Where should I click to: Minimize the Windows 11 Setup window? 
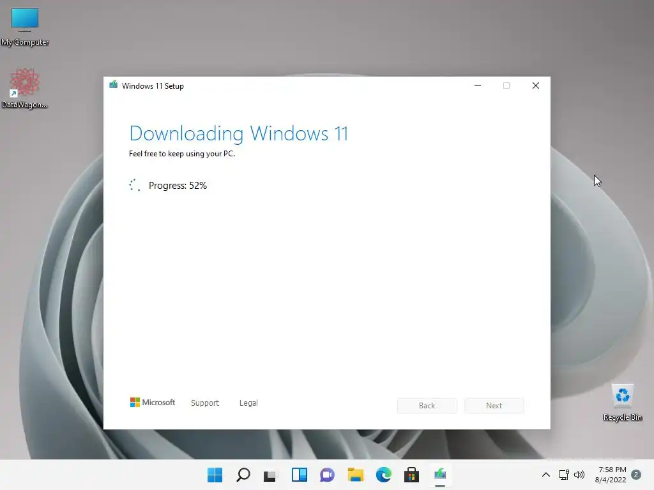pyautogui.click(x=478, y=85)
